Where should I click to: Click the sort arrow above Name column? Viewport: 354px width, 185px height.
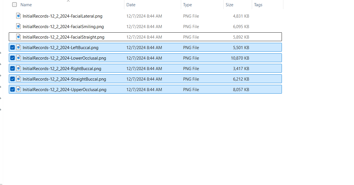[68, 1]
